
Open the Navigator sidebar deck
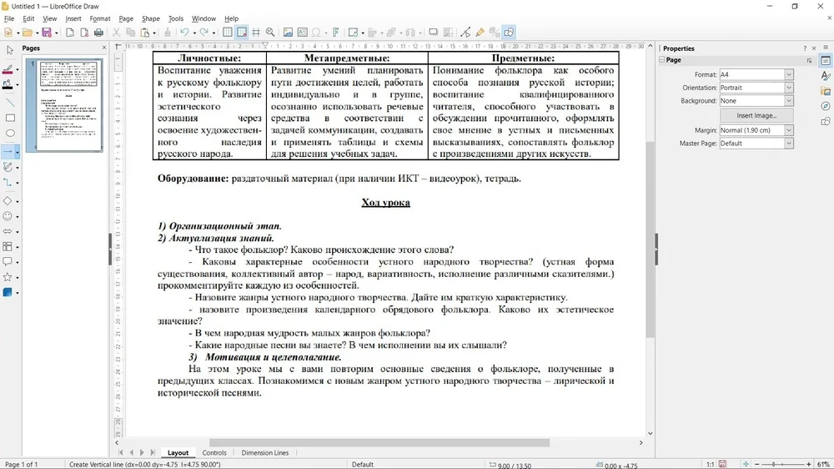pyautogui.click(x=826, y=106)
